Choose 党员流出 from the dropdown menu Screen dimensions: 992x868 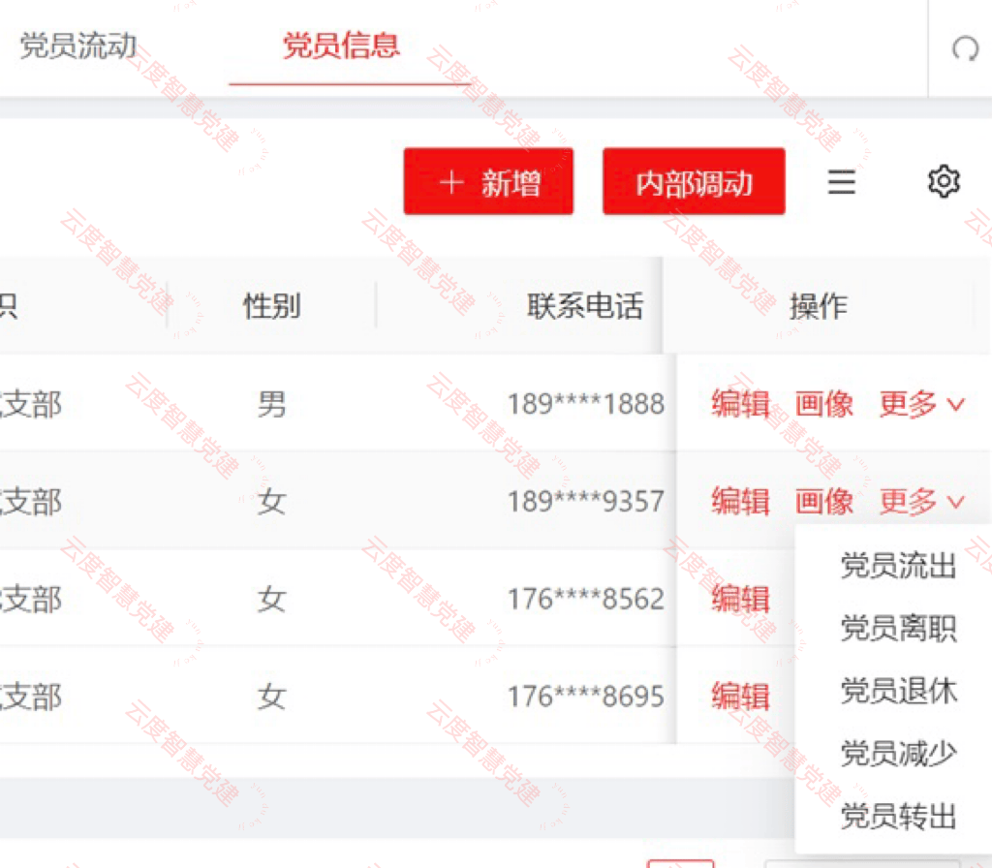click(x=898, y=565)
